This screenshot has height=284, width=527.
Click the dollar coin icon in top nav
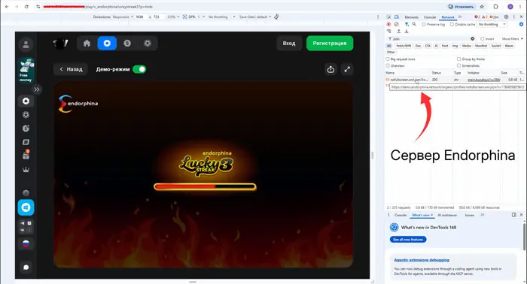coord(127,44)
